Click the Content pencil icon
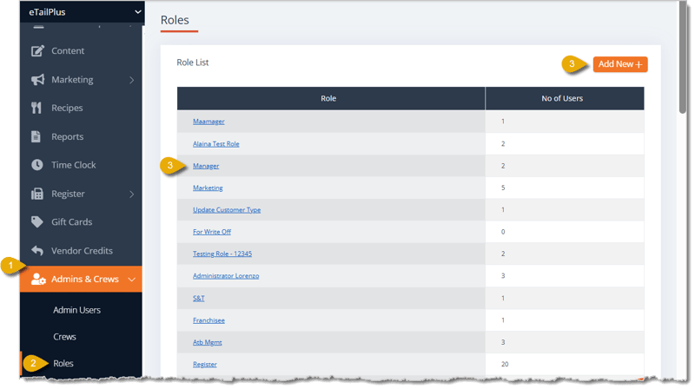The width and height of the screenshot is (695, 389). coord(37,51)
